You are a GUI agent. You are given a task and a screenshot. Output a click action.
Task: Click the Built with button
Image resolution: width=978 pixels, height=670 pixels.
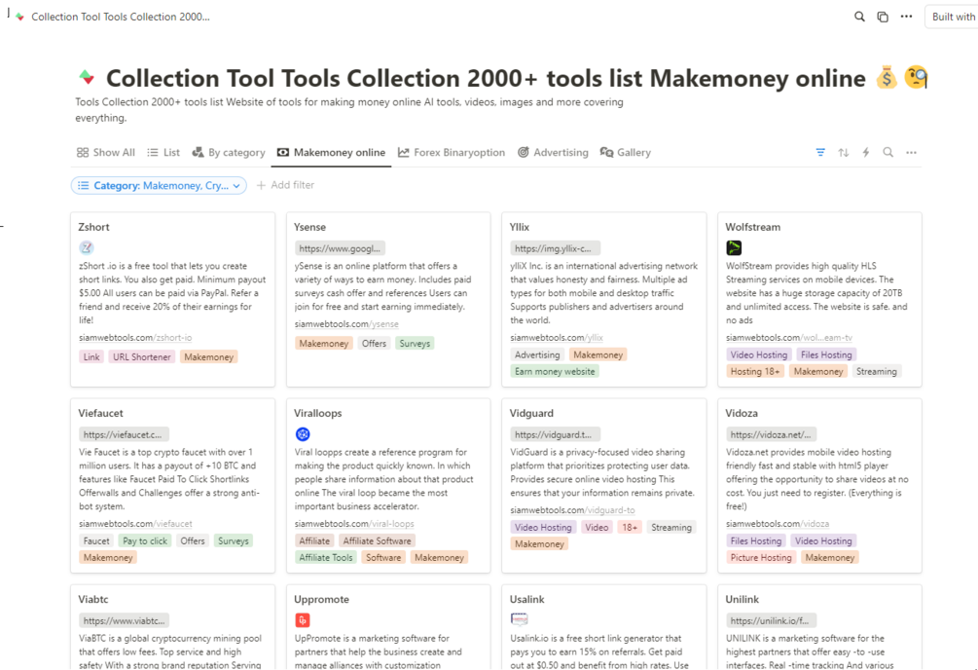coord(952,17)
